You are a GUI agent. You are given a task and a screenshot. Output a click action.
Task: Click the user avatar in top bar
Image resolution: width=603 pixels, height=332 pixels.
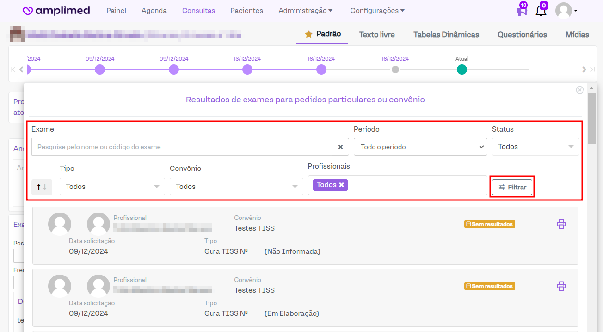pyautogui.click(x=564, y=11)
